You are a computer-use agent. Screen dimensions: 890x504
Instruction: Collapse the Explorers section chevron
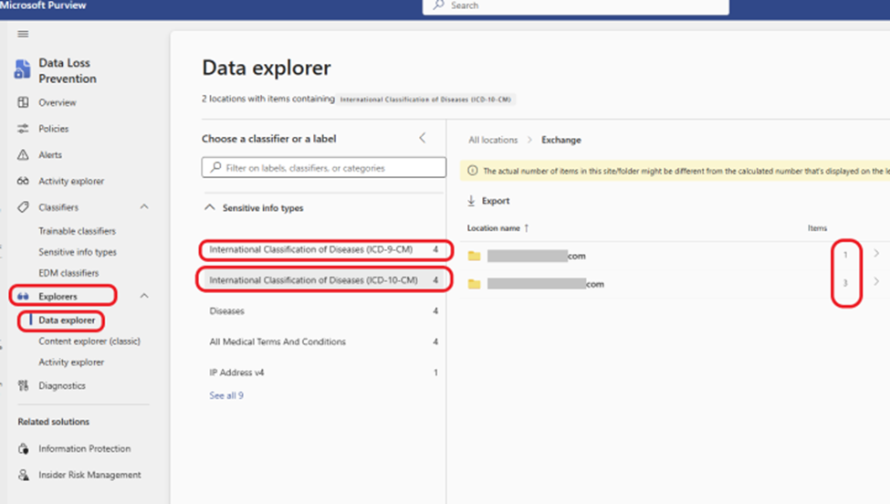(x=144, y=296)
